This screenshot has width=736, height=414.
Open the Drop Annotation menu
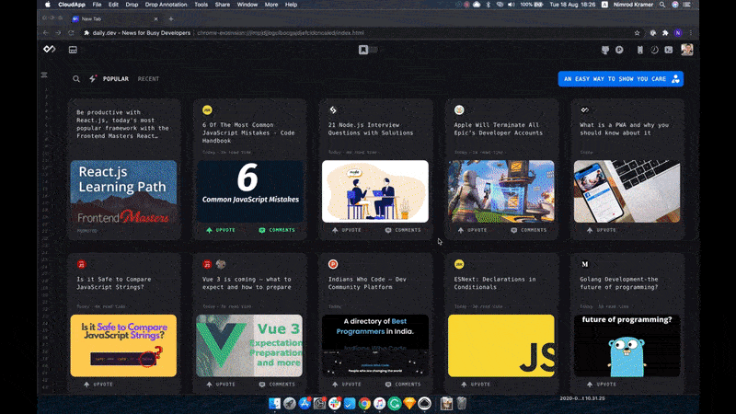pyautogui.click(x=166, y=5)
